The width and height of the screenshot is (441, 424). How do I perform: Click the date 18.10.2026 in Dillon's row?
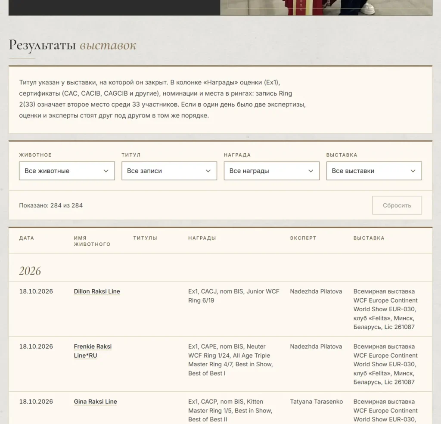pos(36,291)
